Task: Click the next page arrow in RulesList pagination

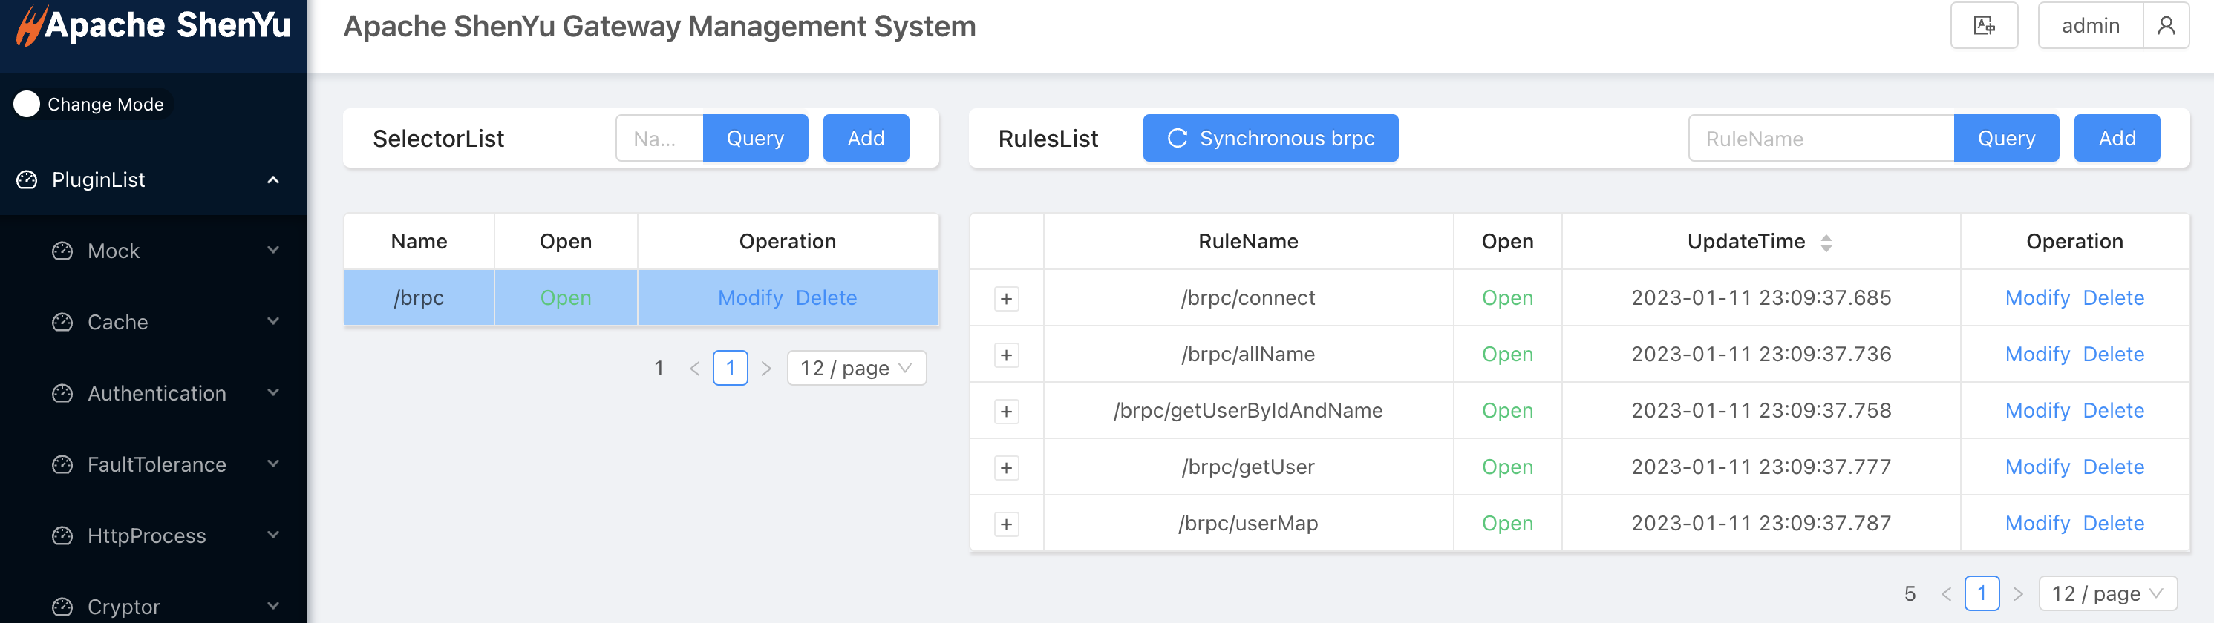Action: [2017, 594]
